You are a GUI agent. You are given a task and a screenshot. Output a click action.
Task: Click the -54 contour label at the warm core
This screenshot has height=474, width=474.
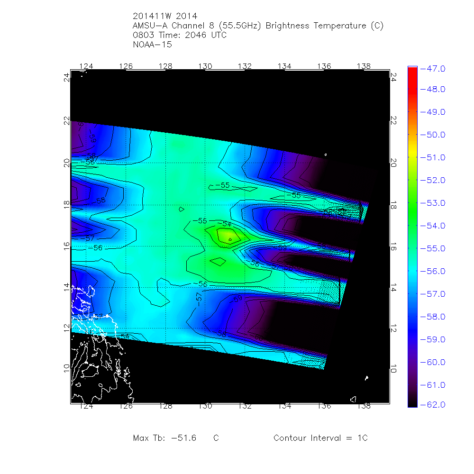tap(226, 224)
